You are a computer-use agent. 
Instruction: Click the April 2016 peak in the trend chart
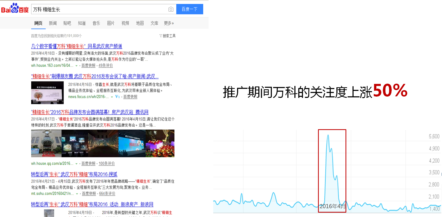tap(328, 135)
